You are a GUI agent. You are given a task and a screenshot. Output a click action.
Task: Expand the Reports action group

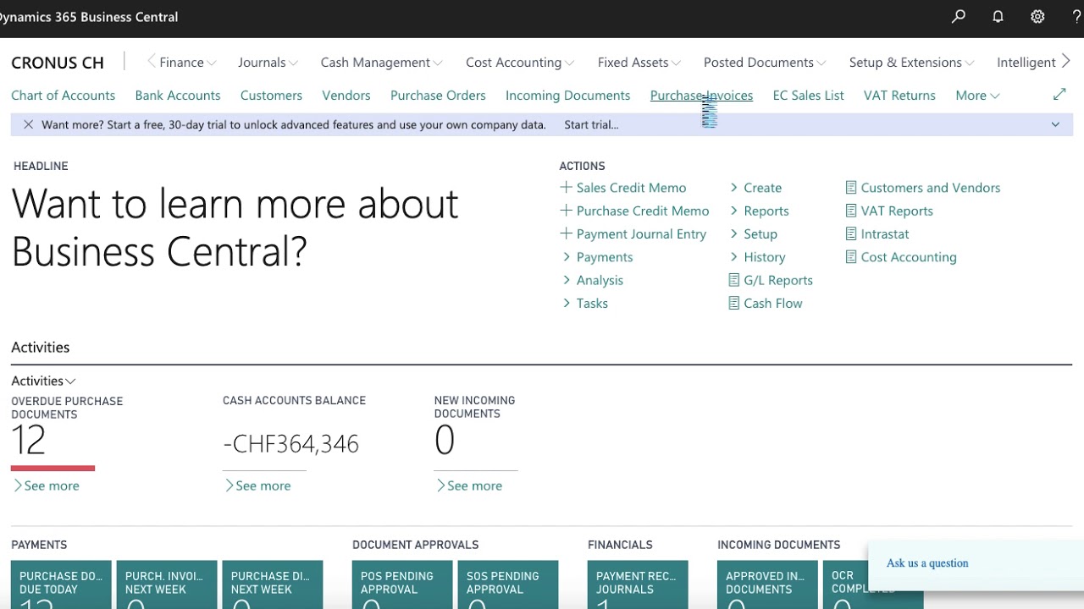(x=759, y=211)
